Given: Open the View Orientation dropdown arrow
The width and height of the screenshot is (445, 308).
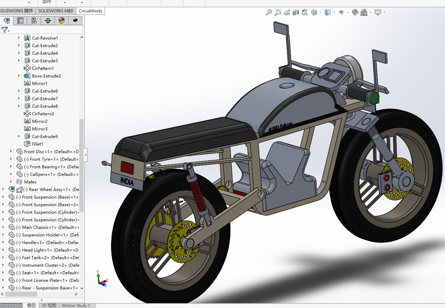Looking at the screenshot, I should coord(320,13).
